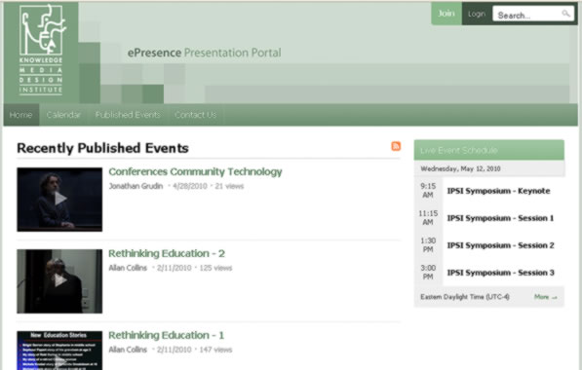Click the orange RSS feed icon
The image size is (582, 370).
coord(396,146)
